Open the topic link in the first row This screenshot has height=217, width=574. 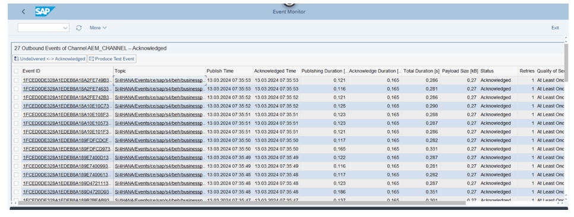tap(160, 80)
